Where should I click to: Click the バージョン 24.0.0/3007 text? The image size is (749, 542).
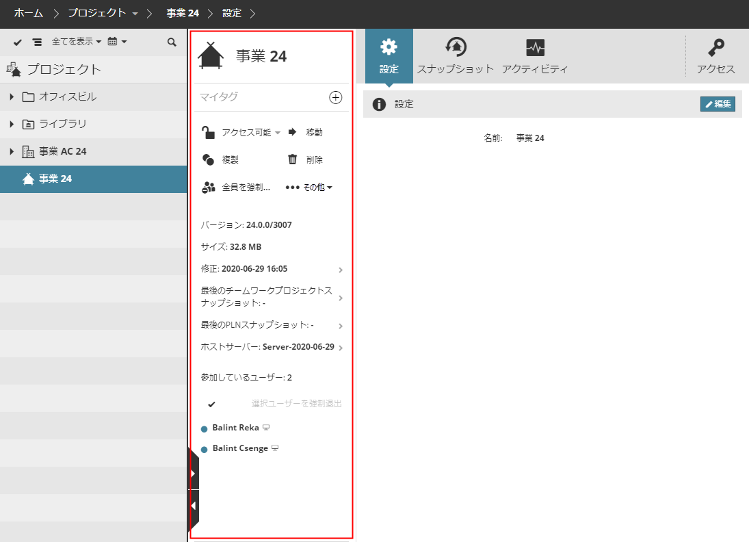tap(246, 225)
